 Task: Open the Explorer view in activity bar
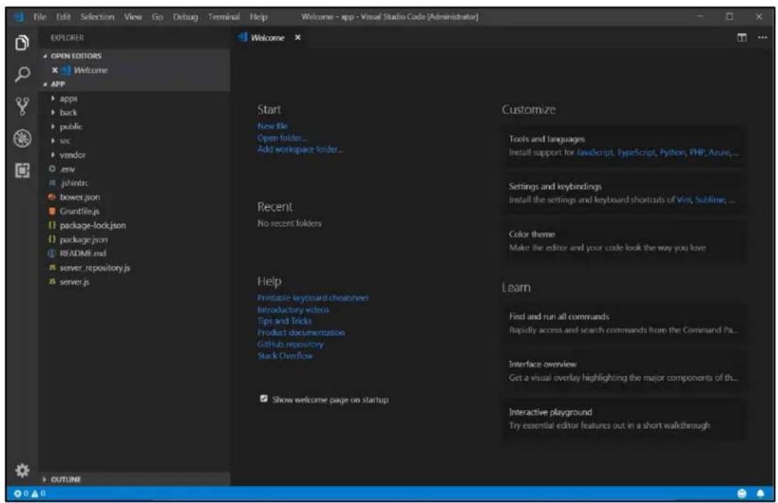coord(22,43)
